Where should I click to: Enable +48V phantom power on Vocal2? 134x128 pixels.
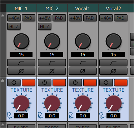pyautogui.click(x=106, y=18)
